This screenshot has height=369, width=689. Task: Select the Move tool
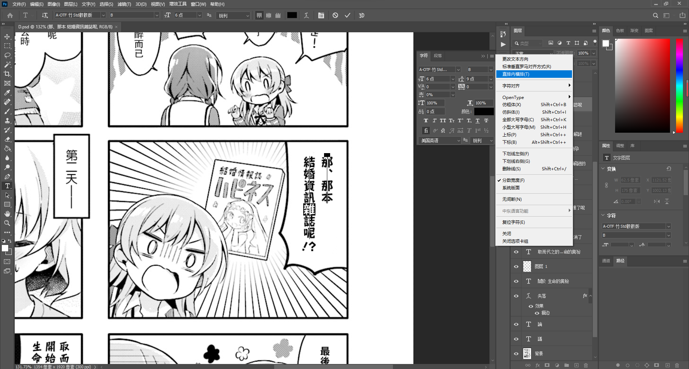[x=7, y=37]
